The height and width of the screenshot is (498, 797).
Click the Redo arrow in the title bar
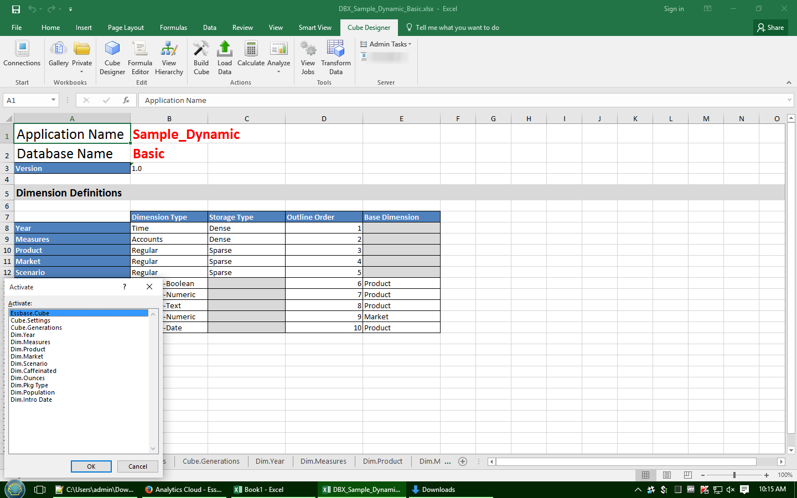[51, 9]
